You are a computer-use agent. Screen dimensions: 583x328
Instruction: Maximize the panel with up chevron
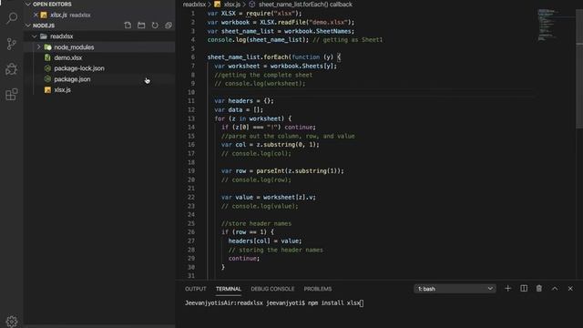(x=555, y=289)
